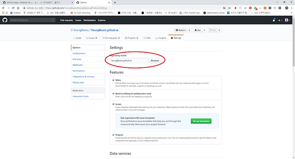The height and width of the screenshot is (159, 295).
Task: Open the watchers count number
Action: point(189,30)
